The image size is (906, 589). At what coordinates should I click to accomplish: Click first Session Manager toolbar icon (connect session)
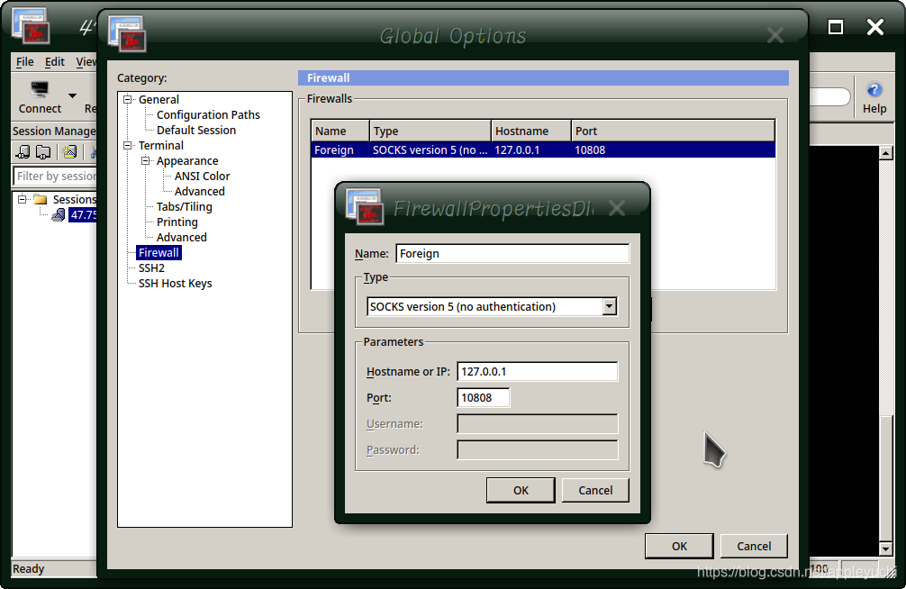tap(23, 152)
